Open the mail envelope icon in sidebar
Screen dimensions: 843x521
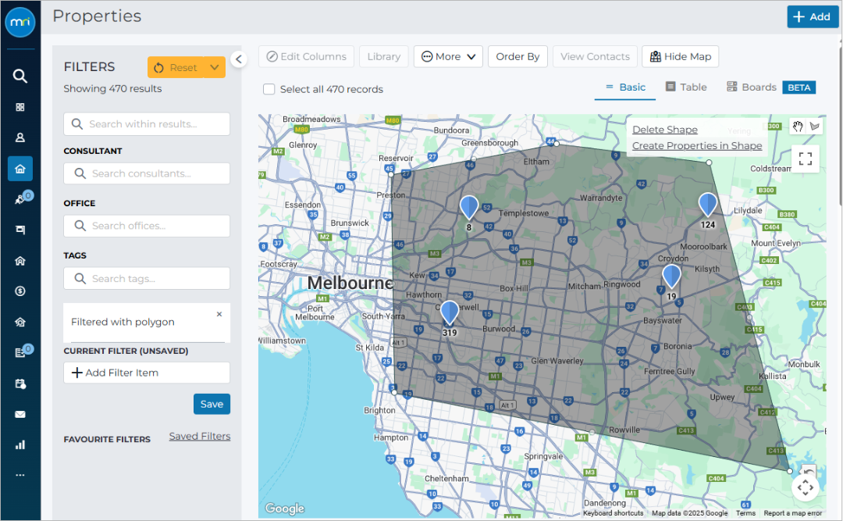click(20, 415)
